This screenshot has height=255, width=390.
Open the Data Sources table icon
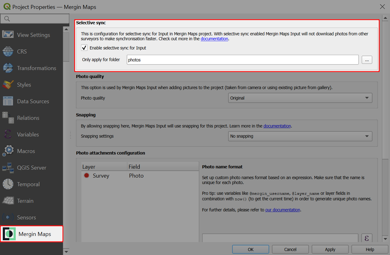(x=8, y=101)
